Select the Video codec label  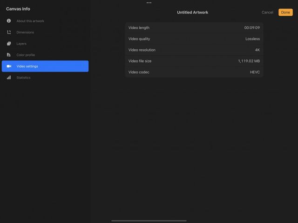pos(139,72)
